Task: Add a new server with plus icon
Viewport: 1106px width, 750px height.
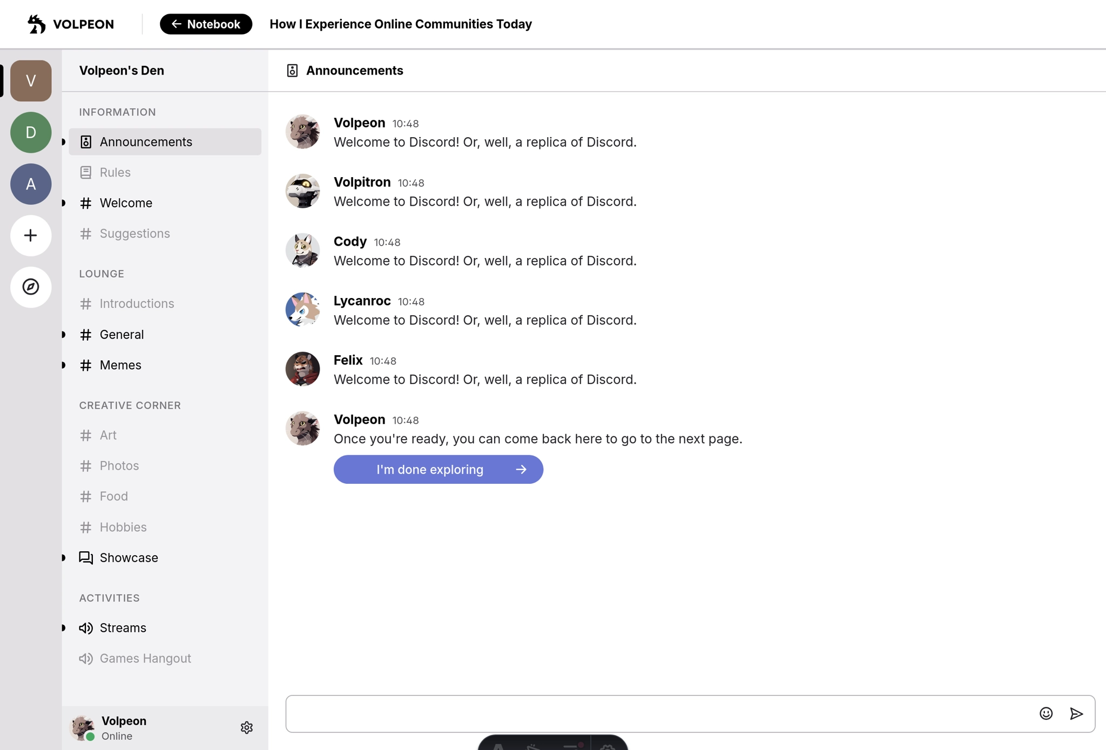Action: pyautogui.click(x=31, y=235)
